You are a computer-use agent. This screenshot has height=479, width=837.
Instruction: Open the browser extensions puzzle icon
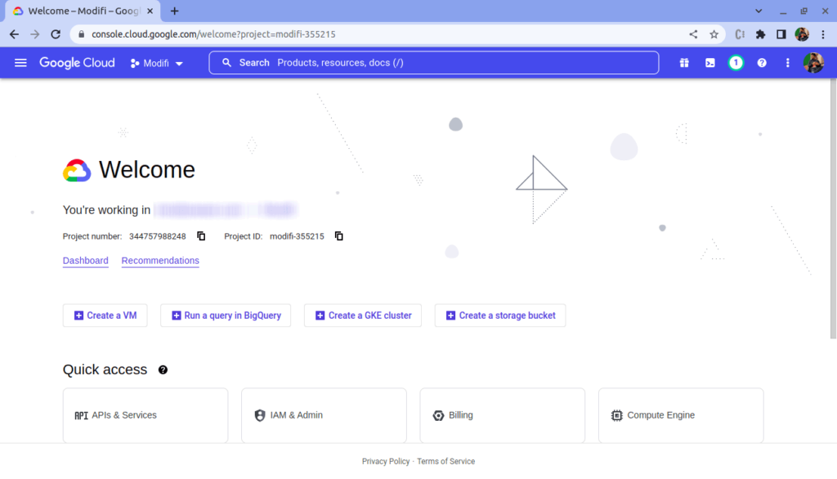click(x=761, y=34)
